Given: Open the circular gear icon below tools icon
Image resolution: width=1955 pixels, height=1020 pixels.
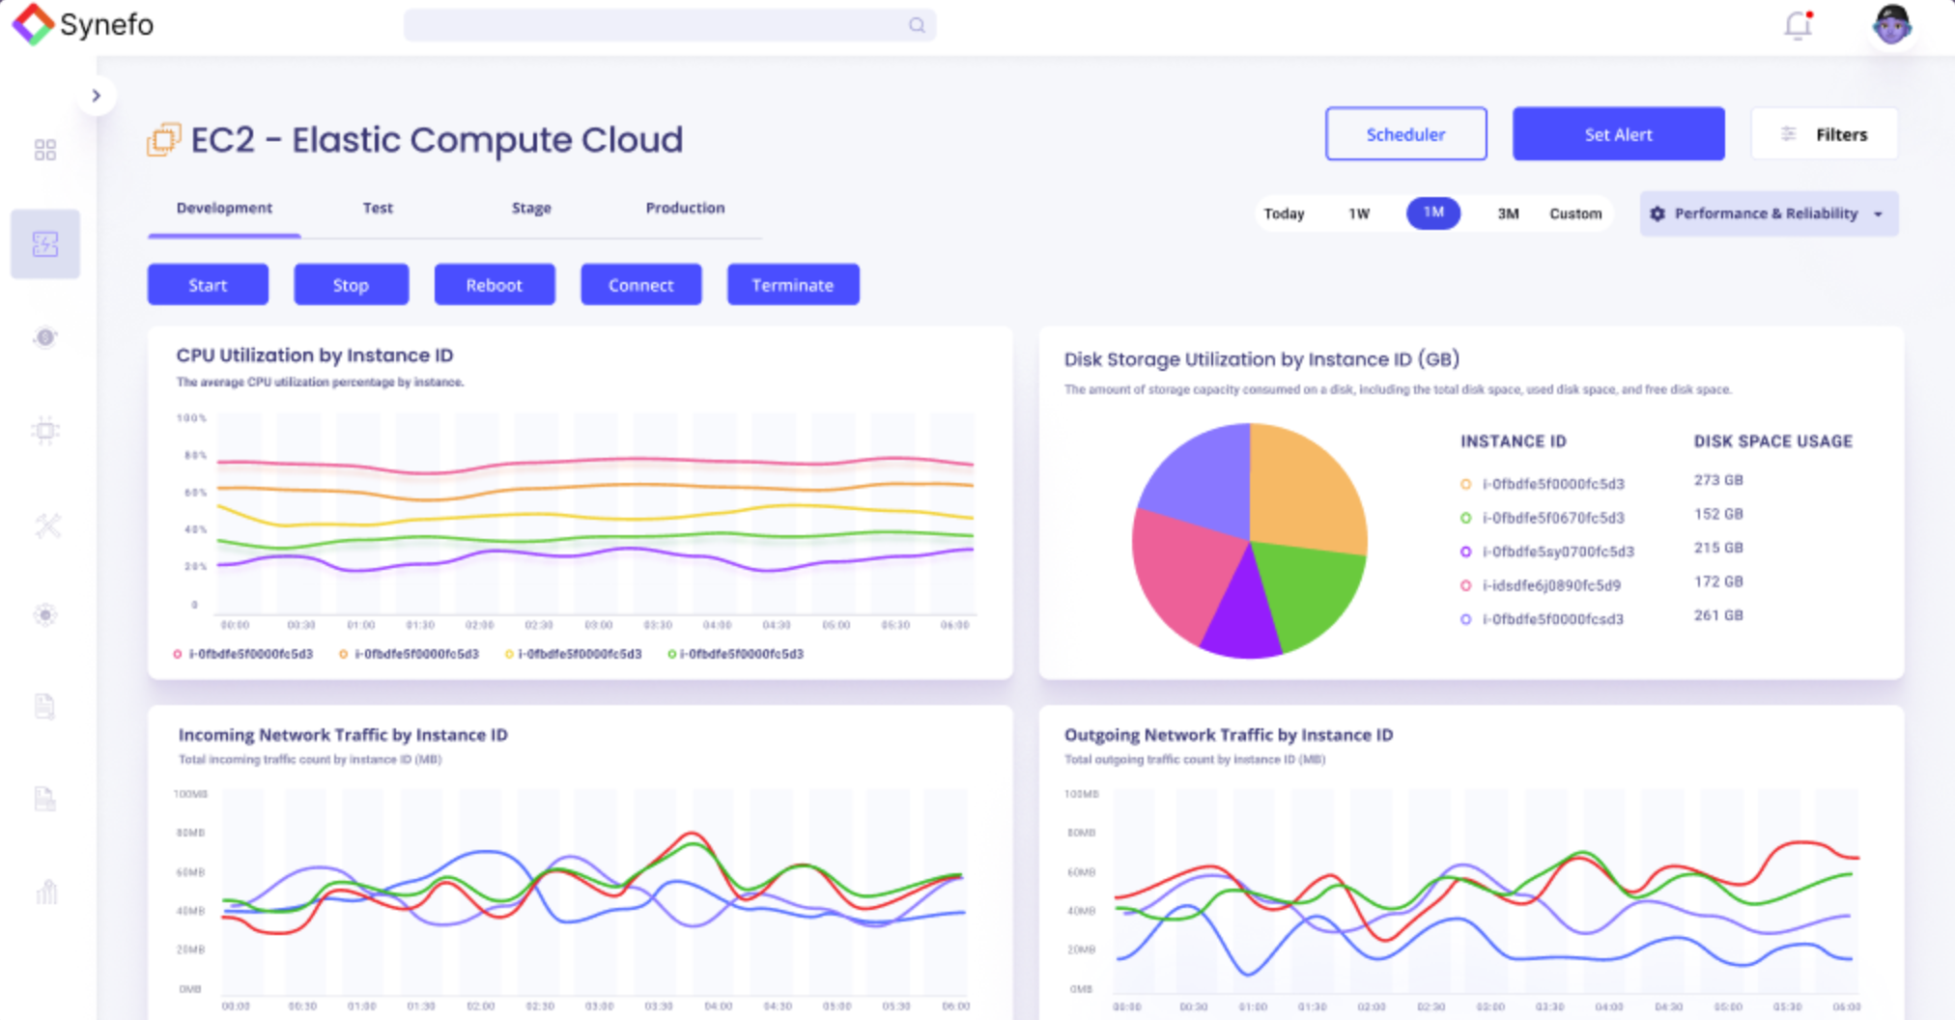Looking at the screenshot, I should click(x=45, y=614).
